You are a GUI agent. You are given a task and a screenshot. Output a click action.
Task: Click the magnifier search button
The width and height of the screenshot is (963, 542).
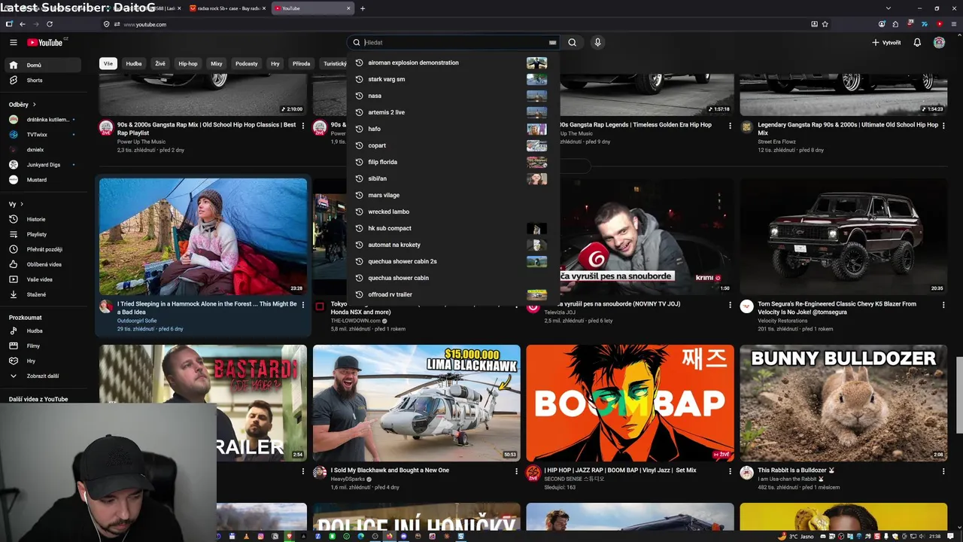pyautogui.click(x=573, y=42)
